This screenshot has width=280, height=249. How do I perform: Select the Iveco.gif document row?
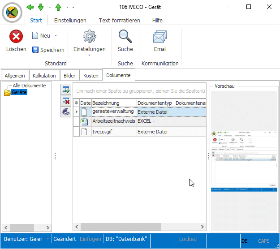[x=140, y=132]
